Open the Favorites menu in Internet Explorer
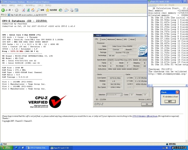 click(x=30, y=5)
